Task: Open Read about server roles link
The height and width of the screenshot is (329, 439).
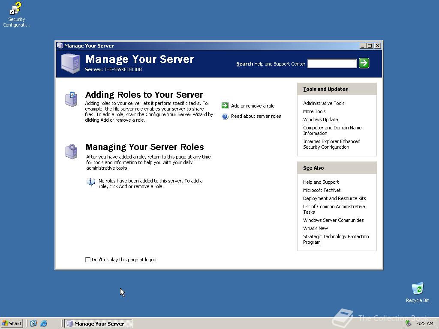Action: 256,116
